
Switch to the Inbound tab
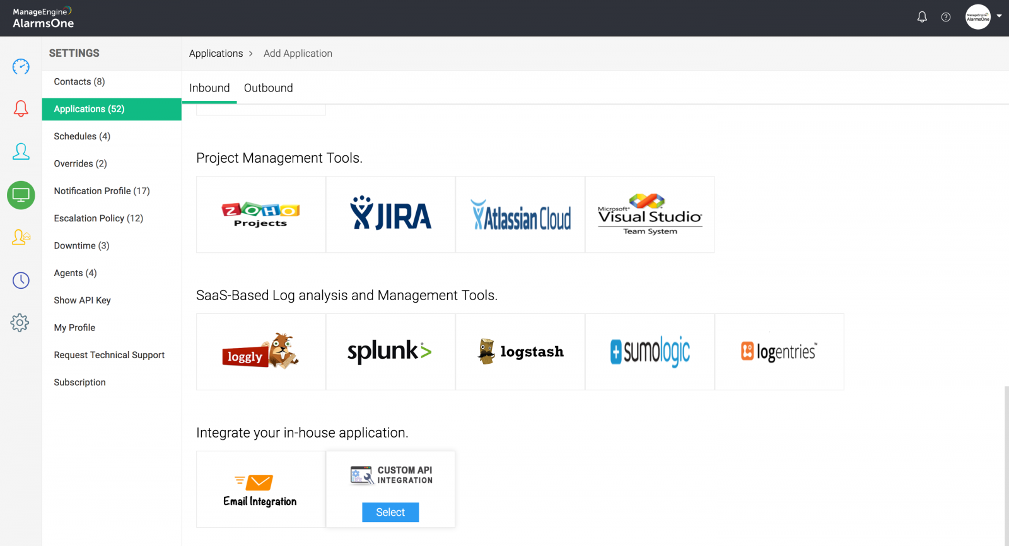click(209, 88)
